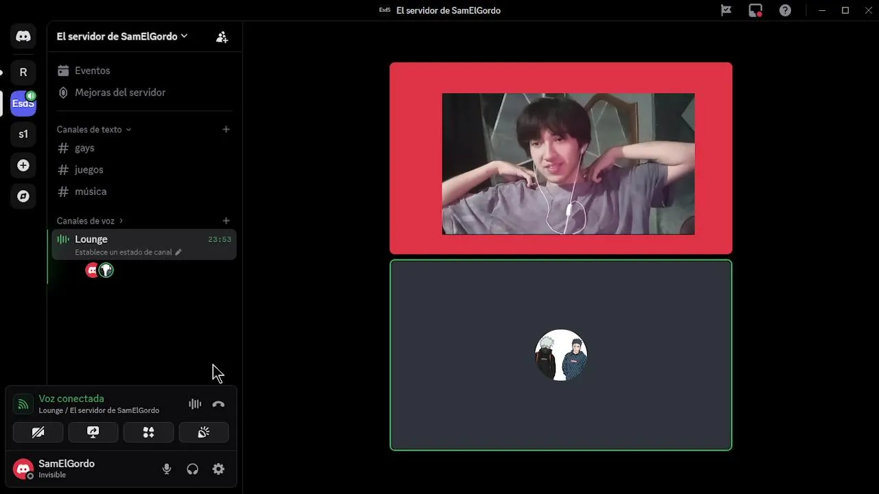
Task: Disconnect from the voice channel
Action: [x=218, y=404]
